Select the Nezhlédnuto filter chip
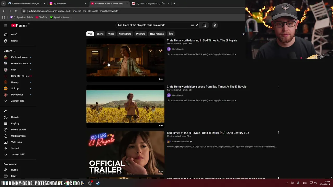 pyautogui.click(x=125, y=34)
